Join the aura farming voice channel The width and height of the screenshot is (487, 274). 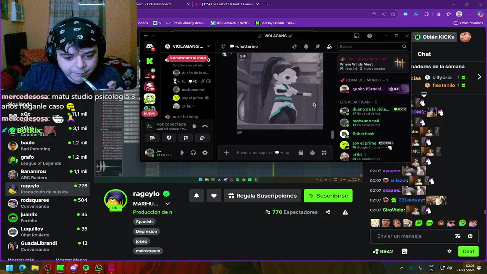[185, 117]
